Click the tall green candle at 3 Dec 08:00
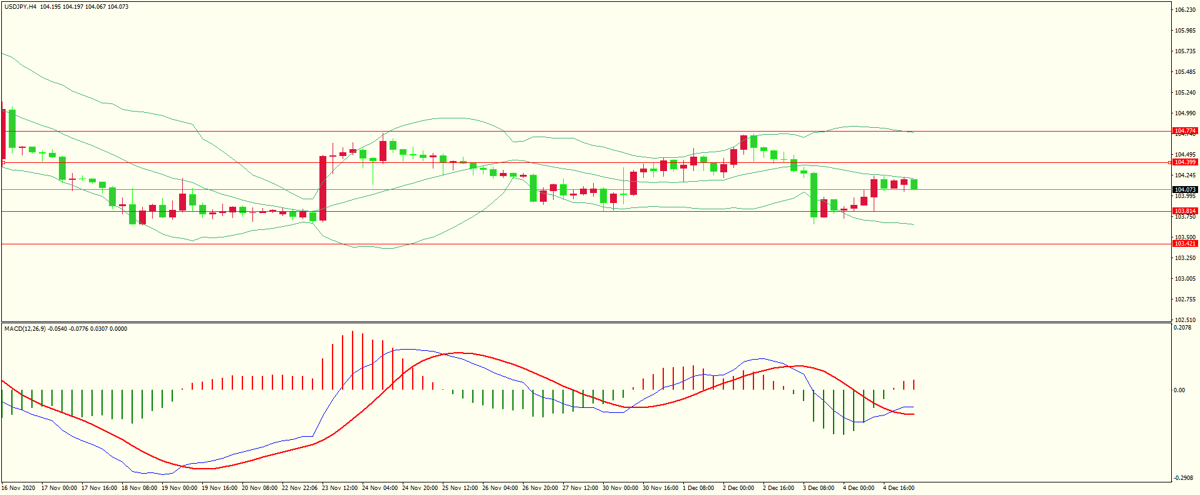Image resolution: width=1200 pixels, height=495 pixels. 814,195
